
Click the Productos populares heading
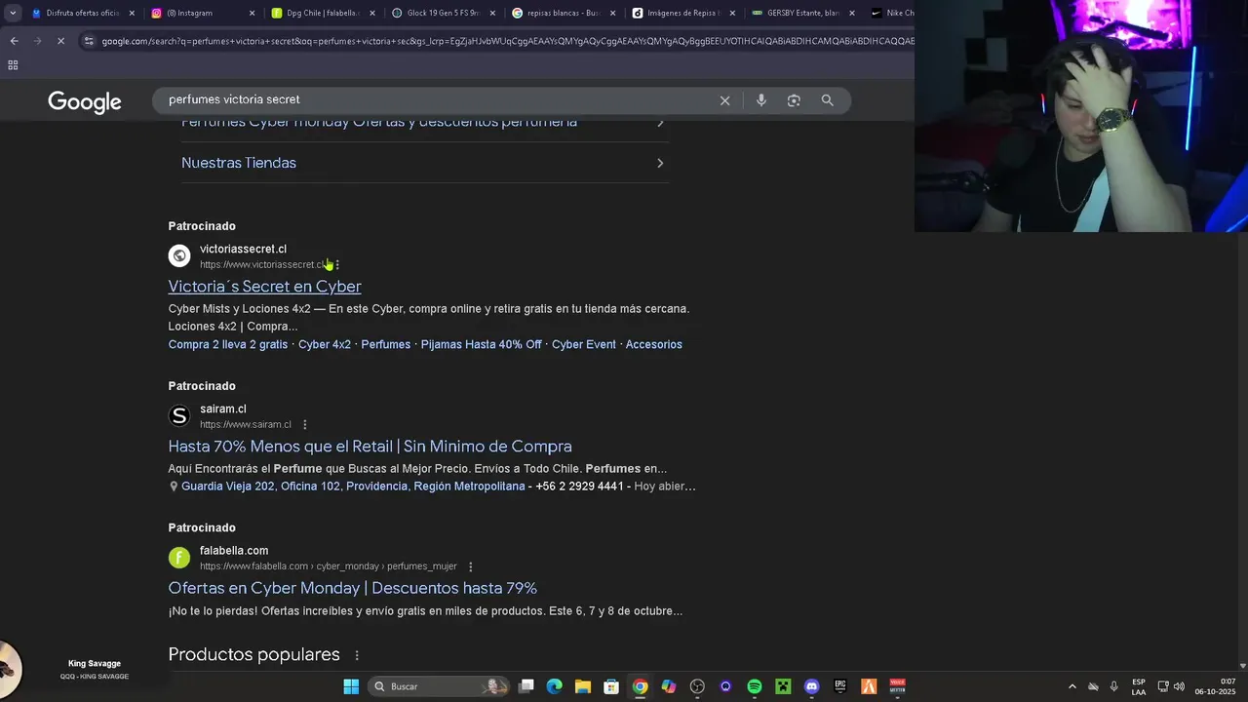point(253,654)
